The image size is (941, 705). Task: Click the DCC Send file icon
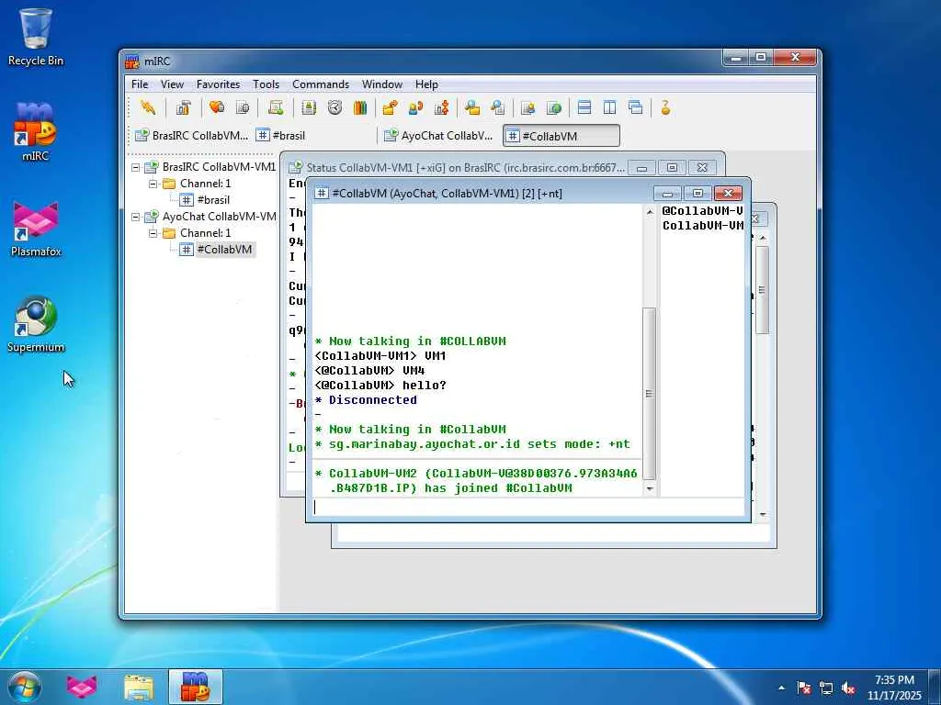[390, 108]
